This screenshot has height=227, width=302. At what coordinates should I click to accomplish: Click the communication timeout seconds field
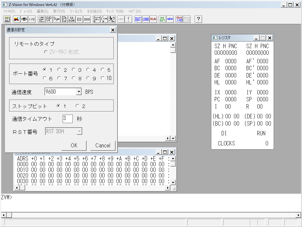(x=67, y=119)
